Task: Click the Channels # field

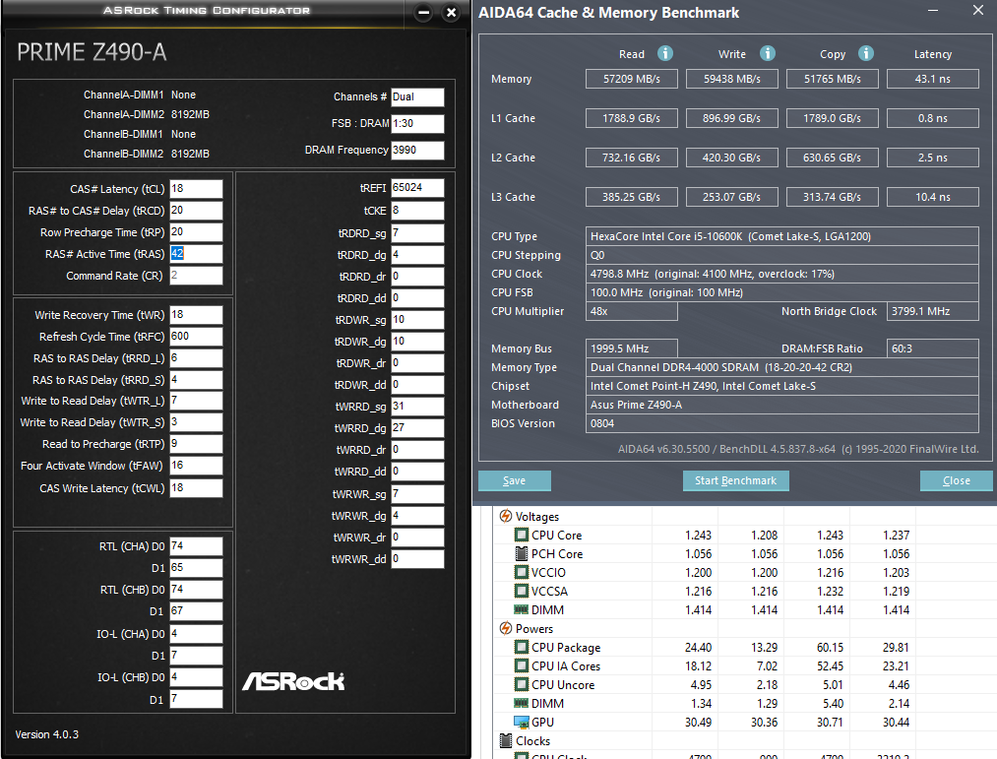Action: (417, 96)
